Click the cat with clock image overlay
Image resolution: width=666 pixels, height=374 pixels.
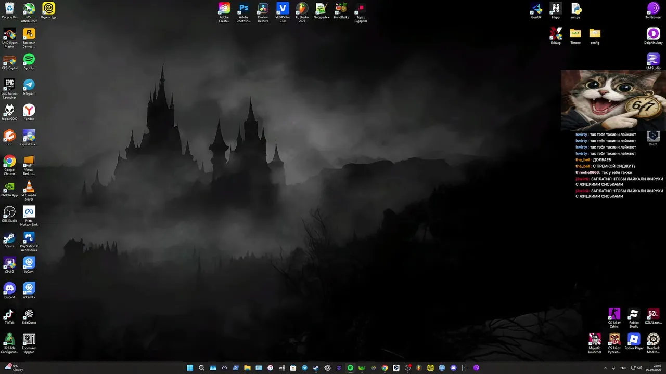pos(613,100)
